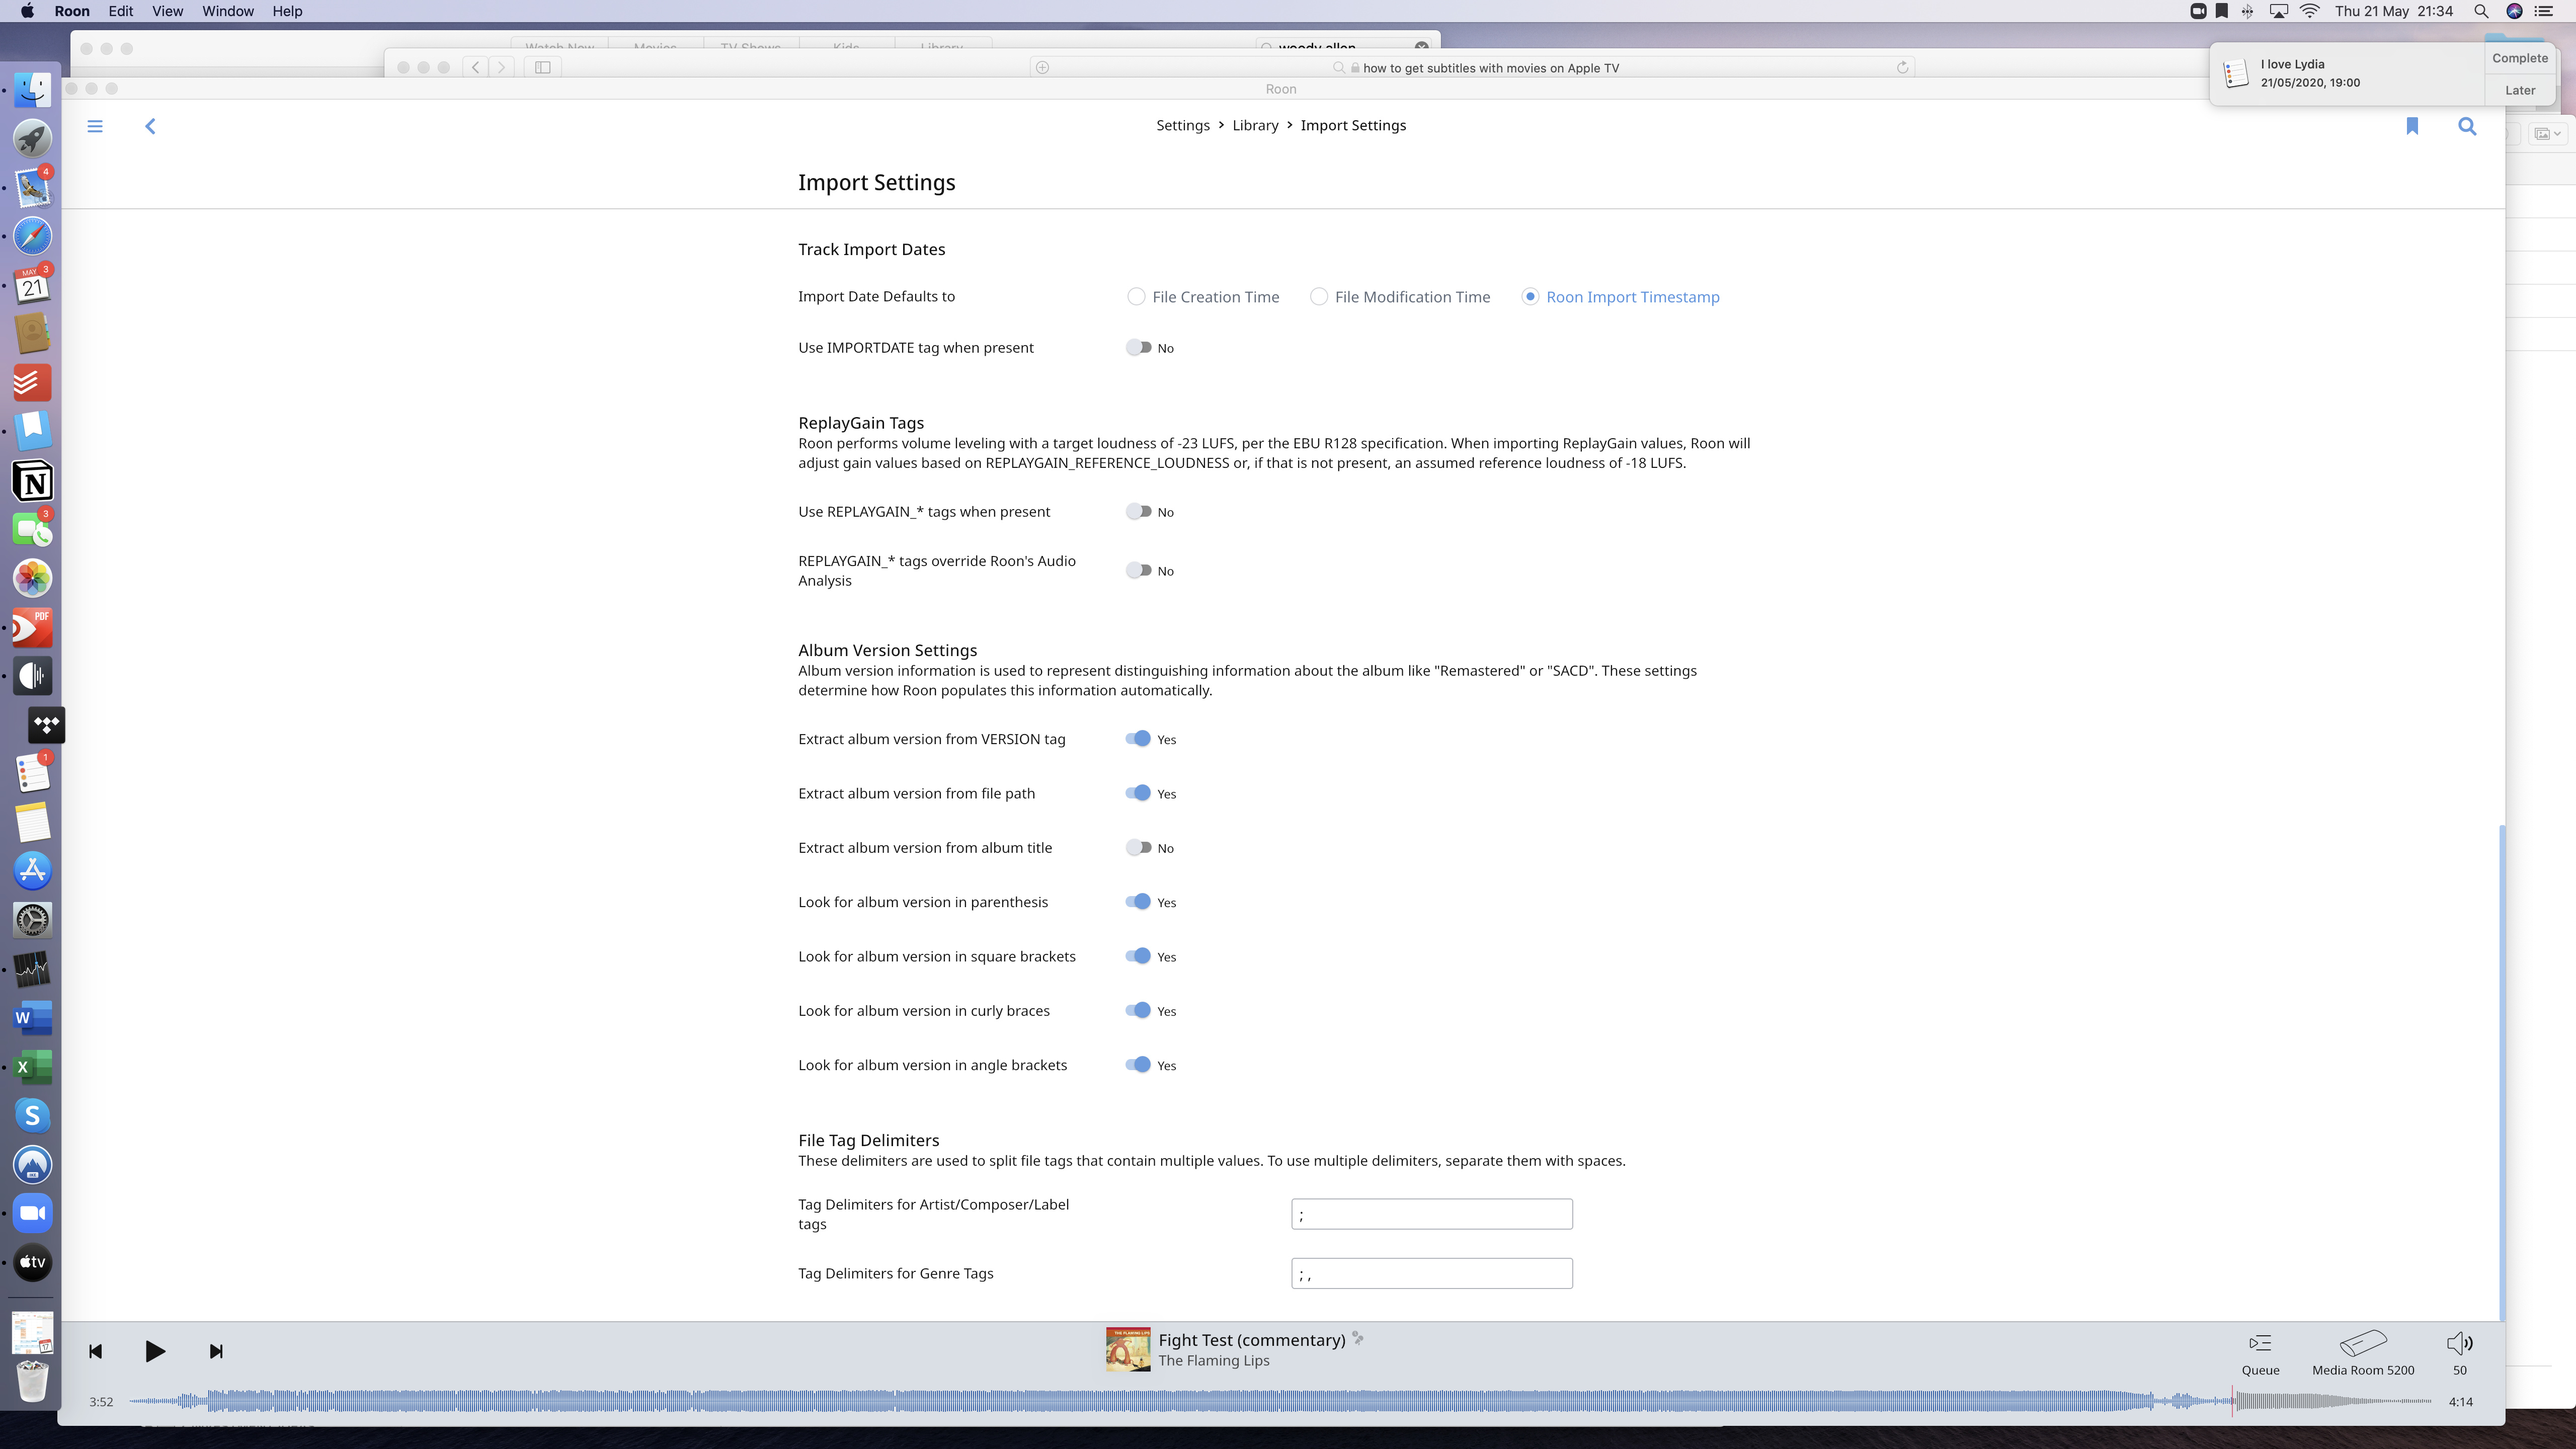
Task: Open the Window menu
Action: [x=228, y=11]
